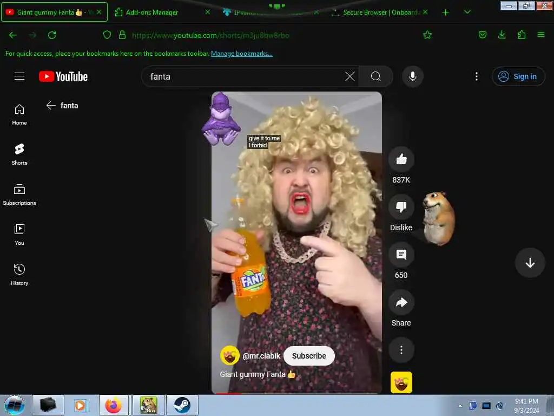Viewport: 554px width, 416px height.
Task: Like this Short with thumbs up
Action: [401, 159]
